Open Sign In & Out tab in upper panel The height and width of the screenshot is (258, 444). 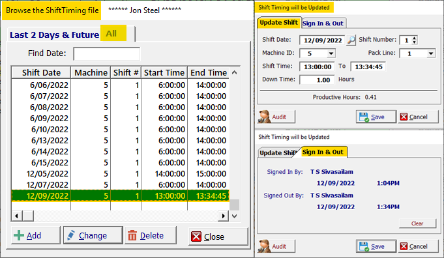click(323, 23)
